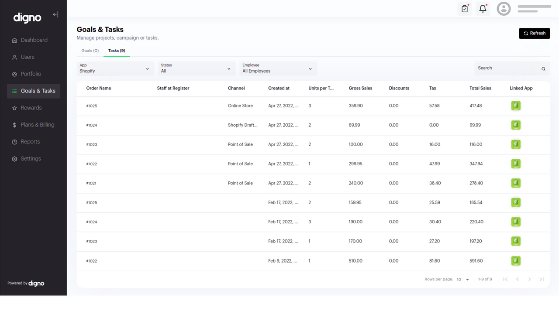Go to last page of results
Image resolution: width=559 pixels, height=314 pixels.
click(542, 279)
